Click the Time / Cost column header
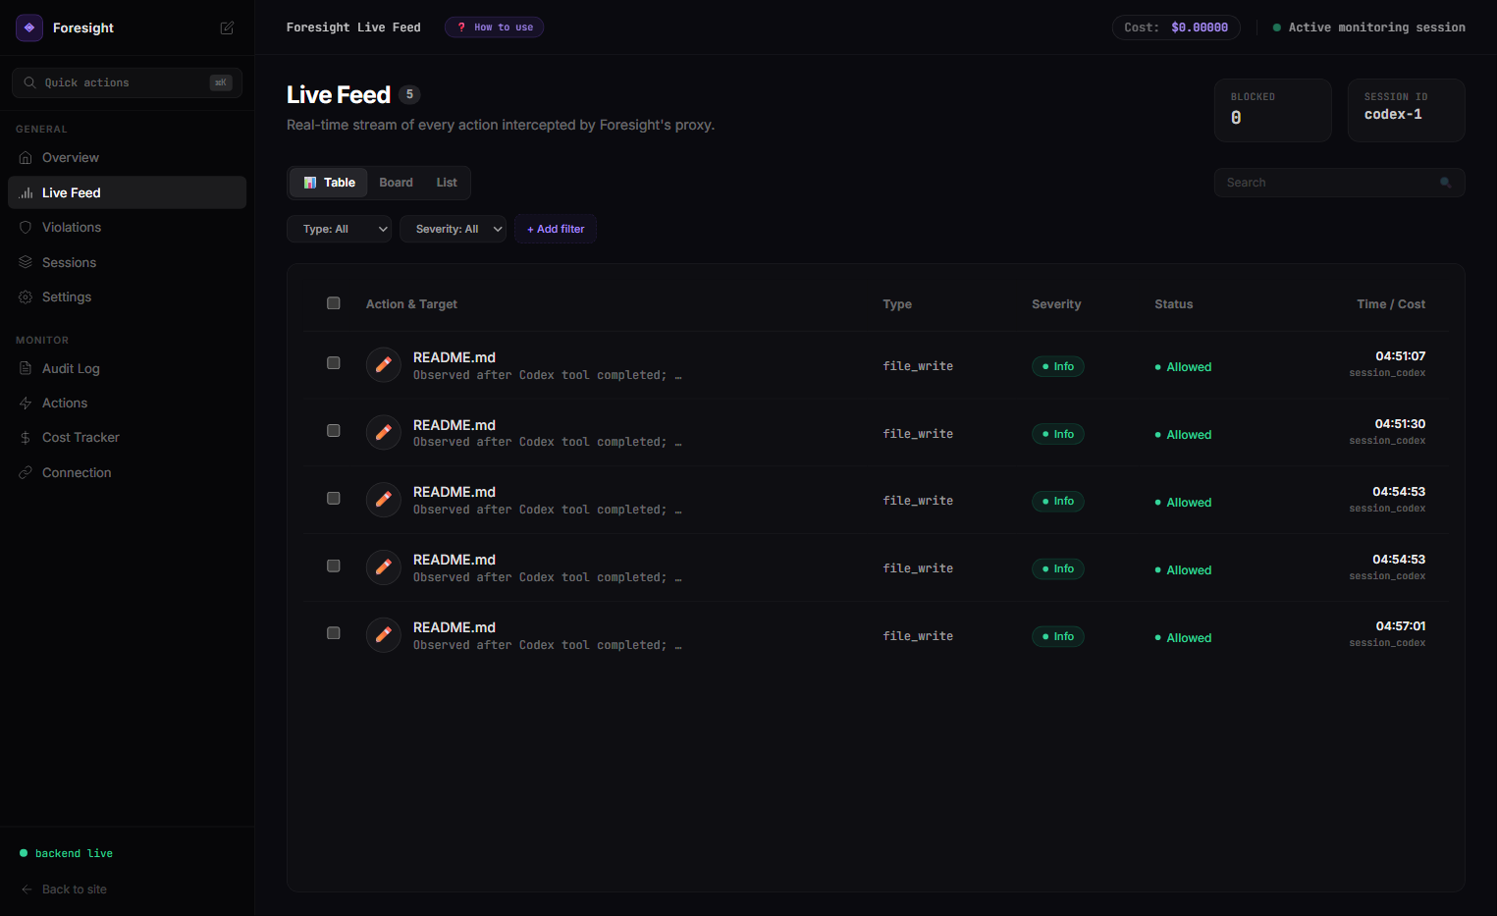 coord(1391,304)
